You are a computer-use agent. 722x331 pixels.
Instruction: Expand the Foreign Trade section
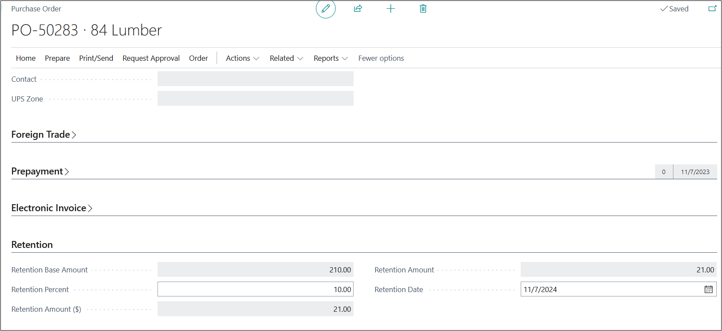(44, 135)
